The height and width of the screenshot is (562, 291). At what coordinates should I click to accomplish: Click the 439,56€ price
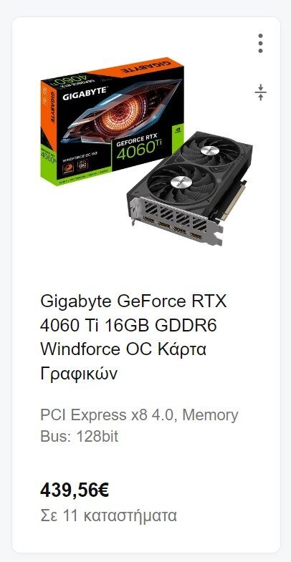[75, 490]
